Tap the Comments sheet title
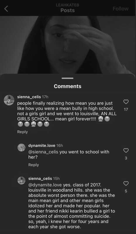The width and height of the screenshot is (136, 234). click(68, 86)
